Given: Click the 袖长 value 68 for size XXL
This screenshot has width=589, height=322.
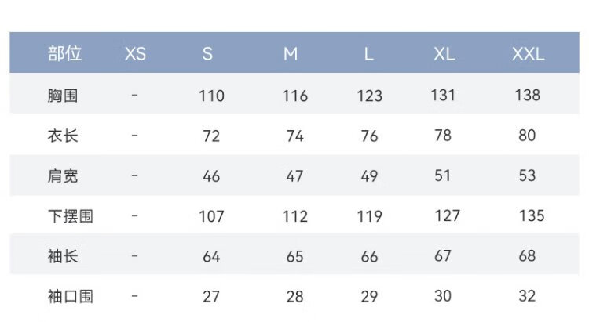Looking at the screenshot, I should tap(527, 256).
